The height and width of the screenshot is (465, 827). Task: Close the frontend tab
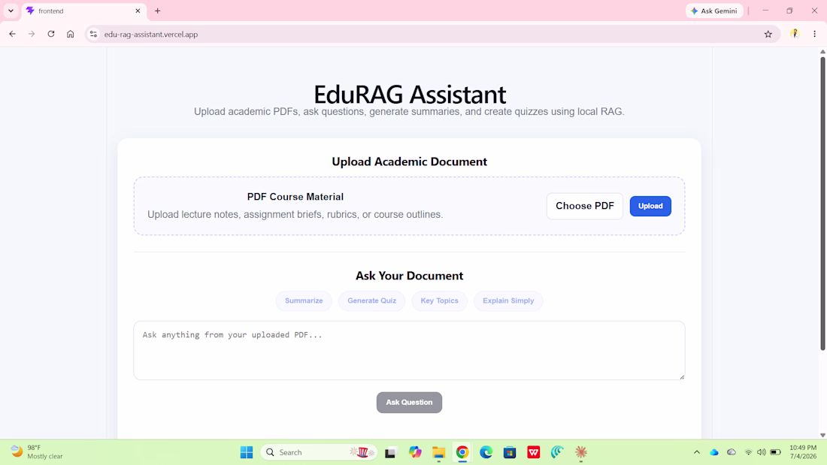[x=138, y=11]
